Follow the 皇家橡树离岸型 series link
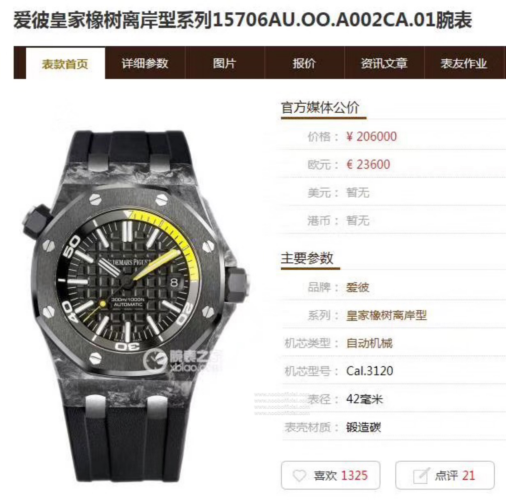Viewport: 506px width, 500px height. pos(386,315)
